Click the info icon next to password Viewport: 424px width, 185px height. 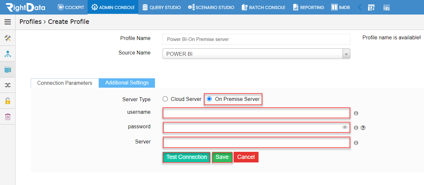click(356, 128)
